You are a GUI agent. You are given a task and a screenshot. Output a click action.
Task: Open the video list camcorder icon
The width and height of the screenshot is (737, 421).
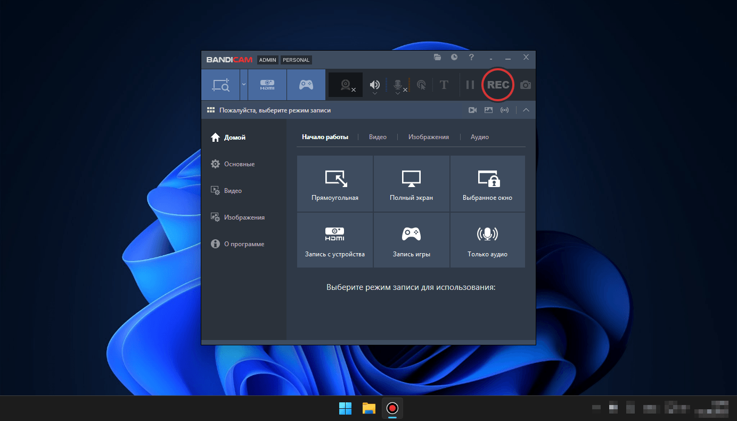[472, 110]
